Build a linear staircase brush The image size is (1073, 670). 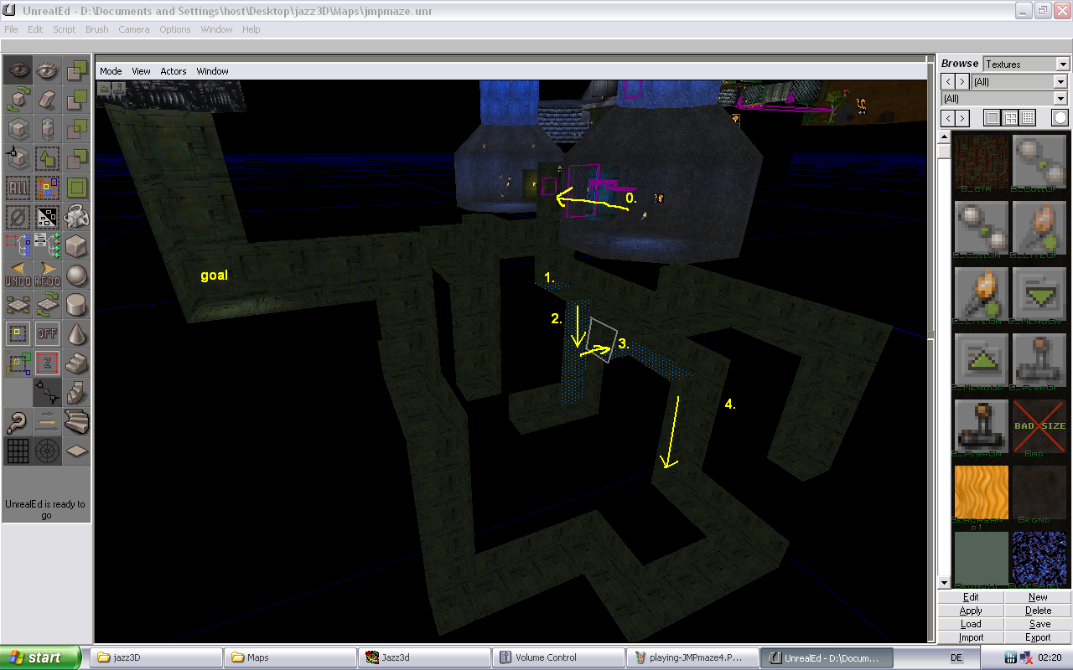tap(76, 364)
